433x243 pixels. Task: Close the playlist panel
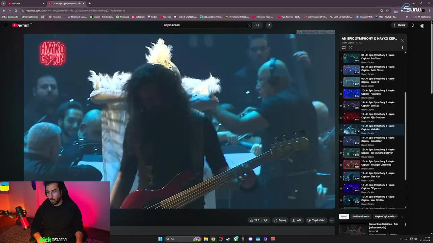(402, 40)
